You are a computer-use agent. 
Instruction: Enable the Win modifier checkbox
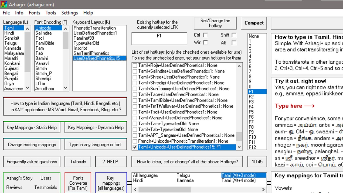(x=206, y=43)
